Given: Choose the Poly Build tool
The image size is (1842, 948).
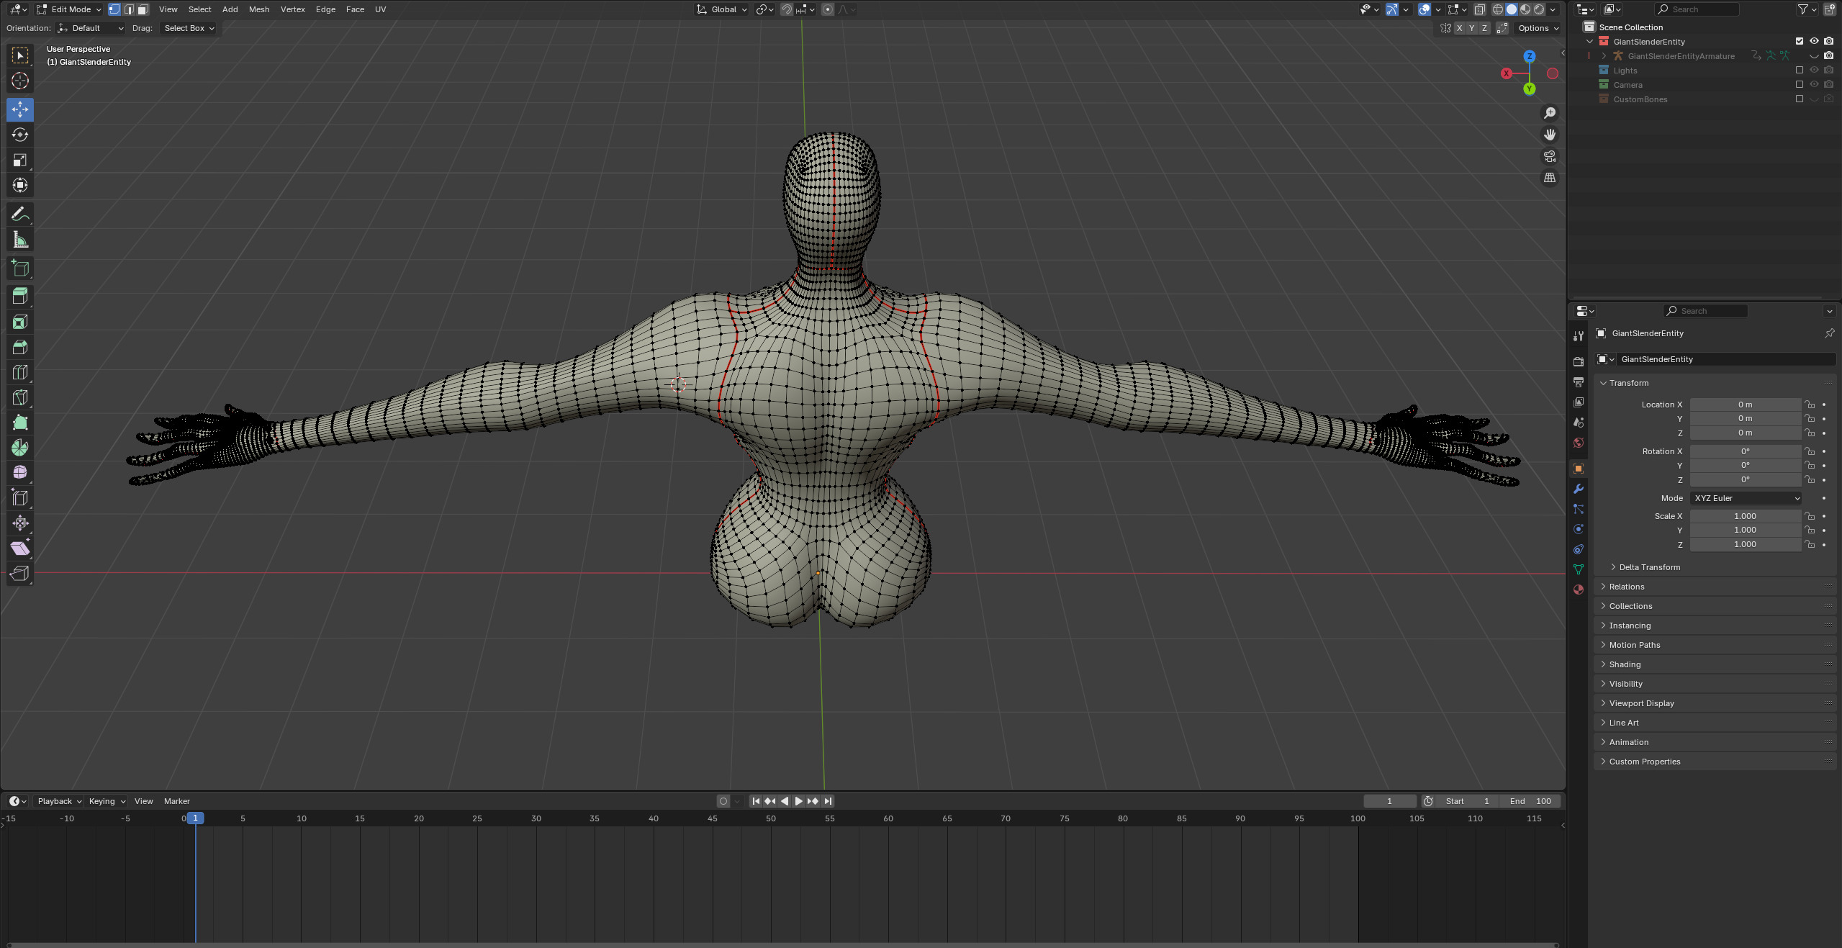Looking at the screenshot, I should 20,423.
